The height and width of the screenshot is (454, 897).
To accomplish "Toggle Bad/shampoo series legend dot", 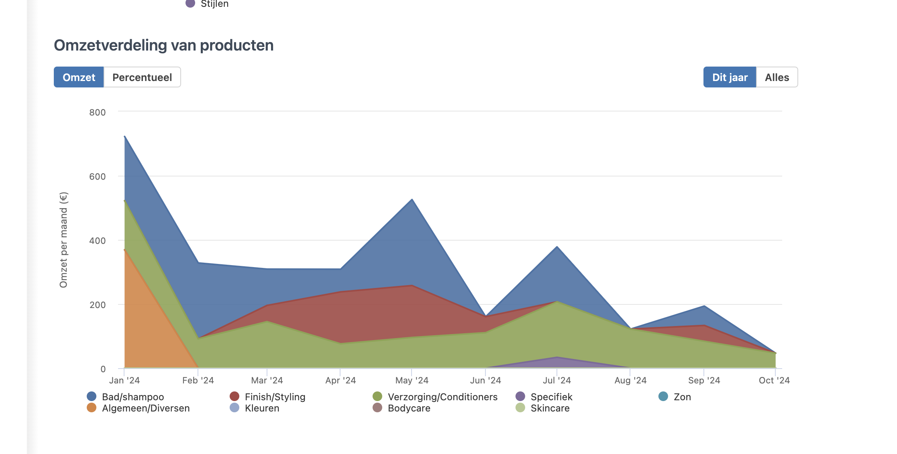I will point(92,397).
